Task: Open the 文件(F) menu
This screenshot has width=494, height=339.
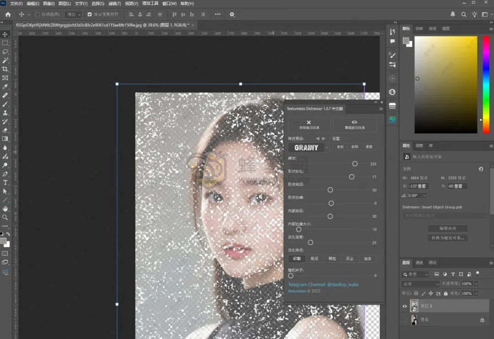Action: click(x=16, y=4)
